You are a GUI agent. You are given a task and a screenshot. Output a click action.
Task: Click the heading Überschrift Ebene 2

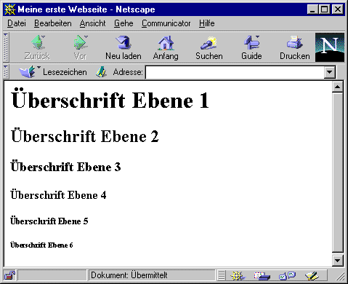click(85, 135)
